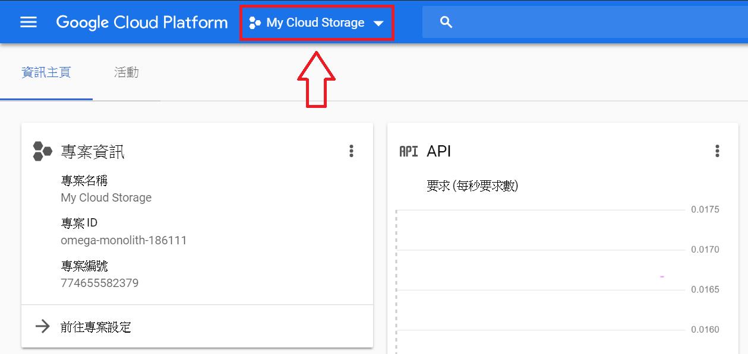The height and width of the screenshot is (354, 748).
Task: Open the API card options menu
Action: click(717, 151)
